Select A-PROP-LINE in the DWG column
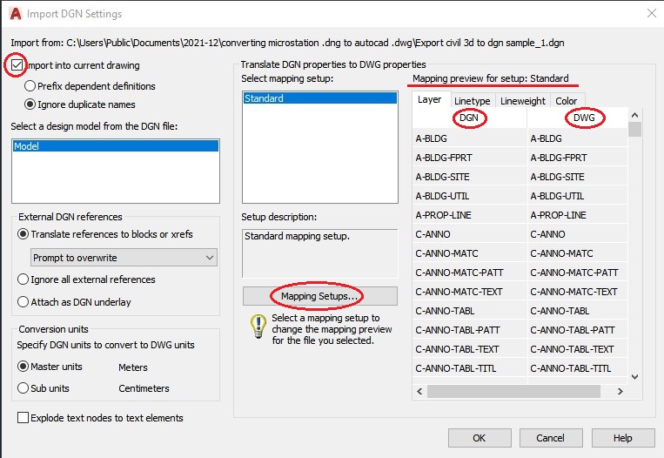The width and height of the screenshot is (664, 458). [578, 215]
